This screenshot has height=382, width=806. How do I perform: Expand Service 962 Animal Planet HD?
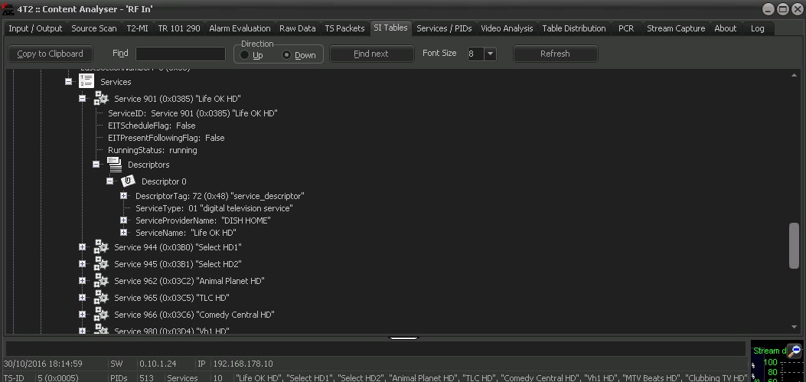[x=82, y=281]
